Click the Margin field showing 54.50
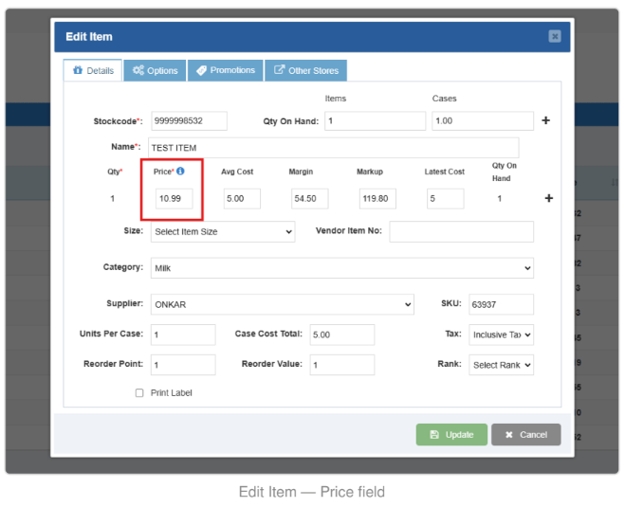625x507 pixels. [310, 198]
